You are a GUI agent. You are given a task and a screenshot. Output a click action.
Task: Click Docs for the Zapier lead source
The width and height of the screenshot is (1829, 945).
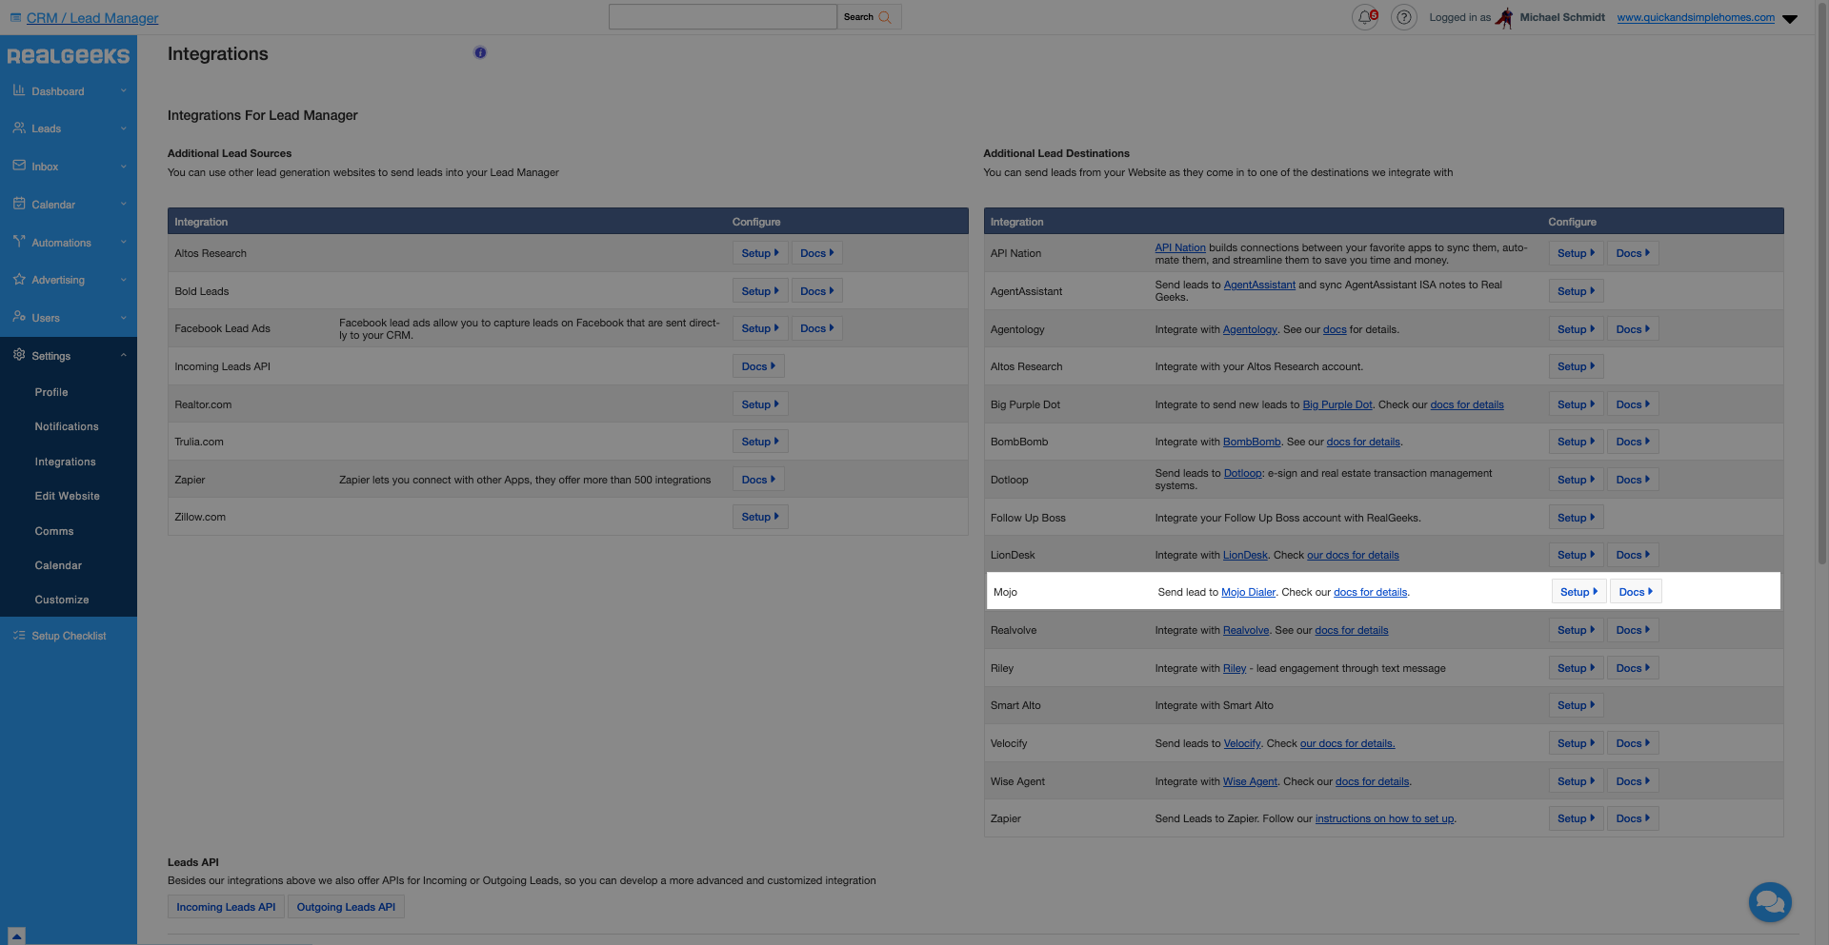click(x=758, y=480)
